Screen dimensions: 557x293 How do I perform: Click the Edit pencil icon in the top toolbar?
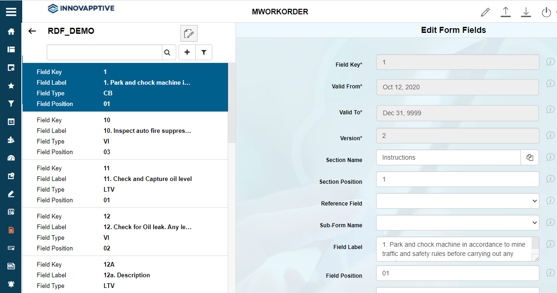485,12
